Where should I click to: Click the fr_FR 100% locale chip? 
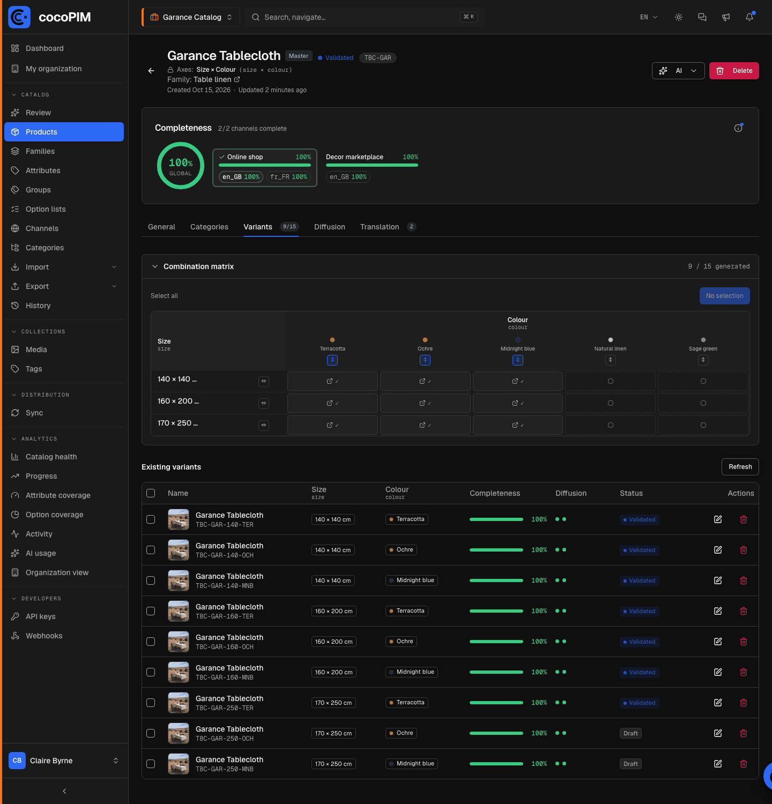coord(288,177)
